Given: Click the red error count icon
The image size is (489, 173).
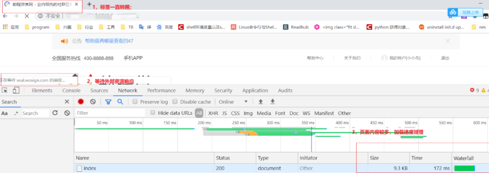Looking at the screenshot, I should pos(472,90).
